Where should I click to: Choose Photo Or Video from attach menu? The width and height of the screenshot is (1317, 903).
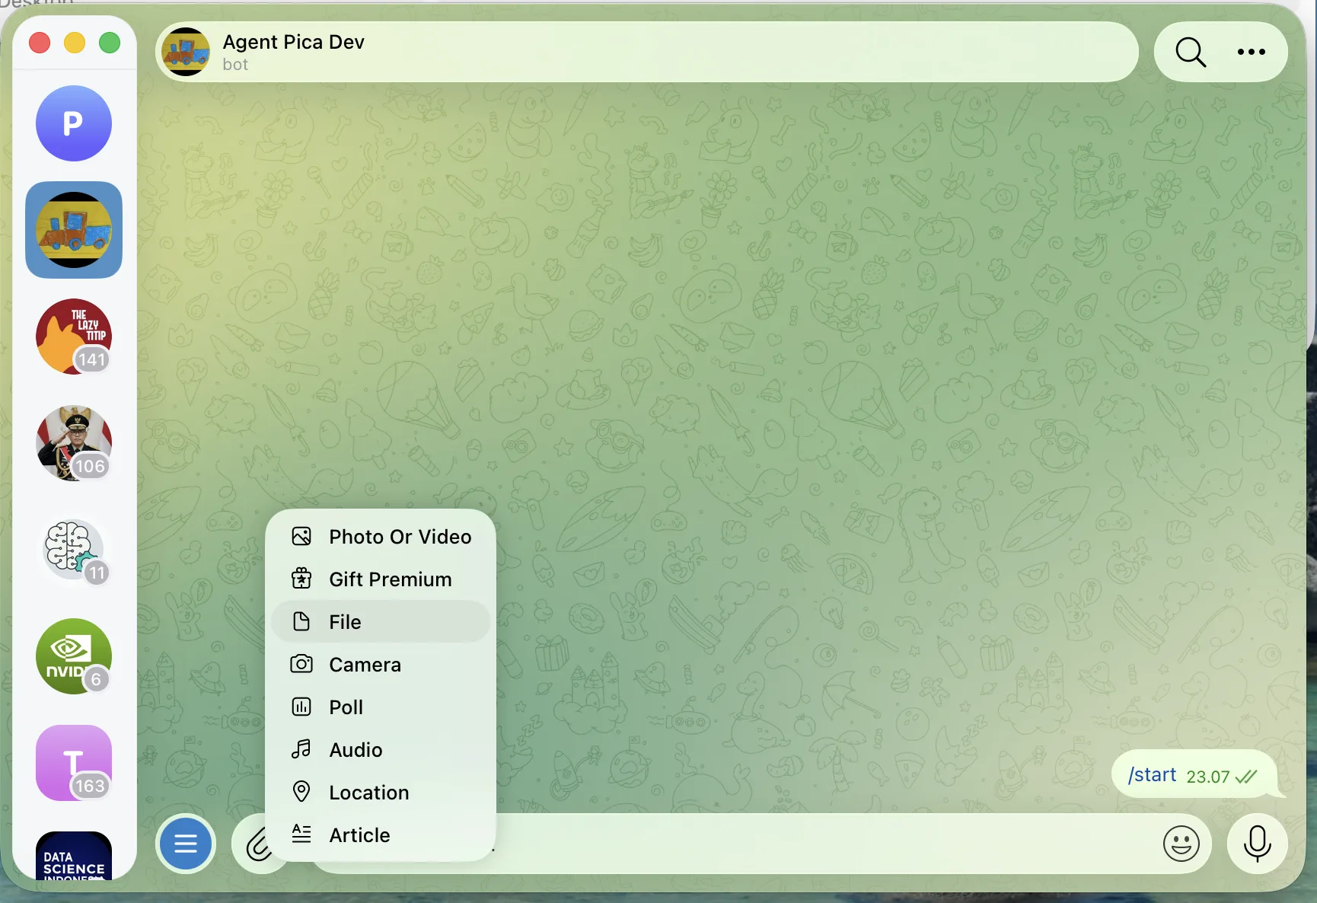pos(381,537)
